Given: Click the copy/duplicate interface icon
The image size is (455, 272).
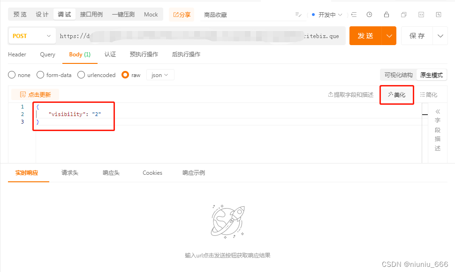Looking at the screenshot, I should (x=404, y=15).
